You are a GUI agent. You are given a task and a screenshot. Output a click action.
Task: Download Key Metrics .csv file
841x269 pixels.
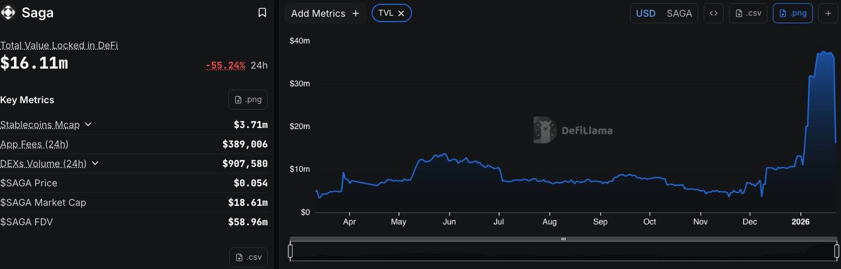coord(248,257)
